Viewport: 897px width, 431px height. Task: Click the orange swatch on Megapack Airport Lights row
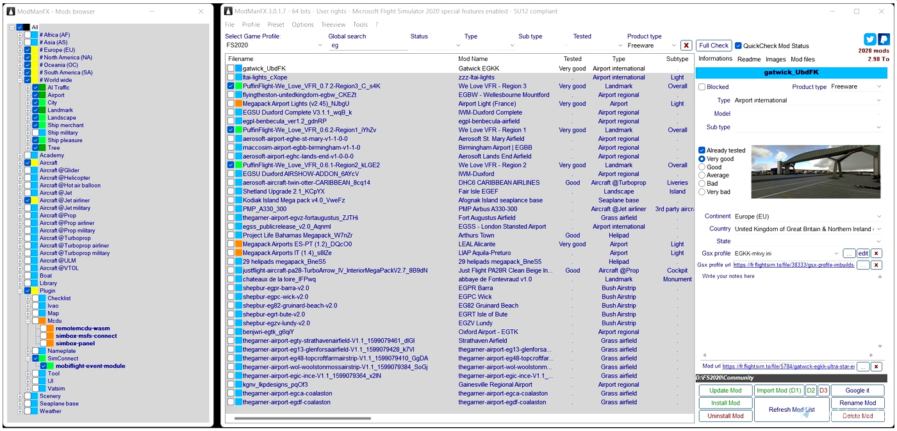[x=238, y=104]
